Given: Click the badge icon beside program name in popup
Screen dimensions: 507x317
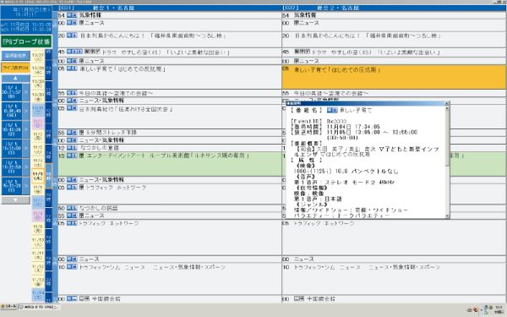Looking at the screenshot, I should tap(332, 110).
